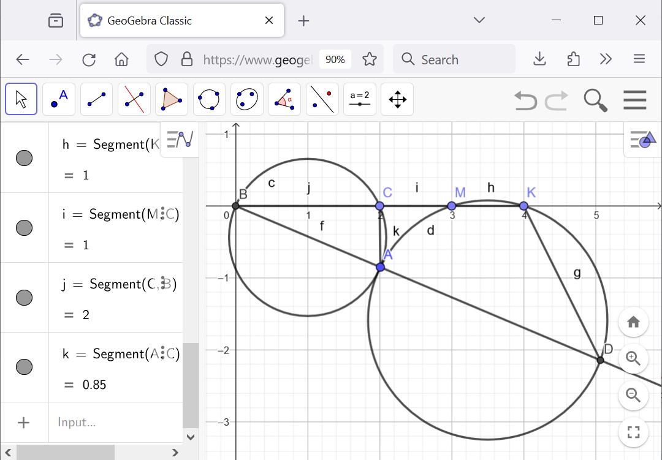This screenshot has width=662, height=460.
Task: Undo the last GeoGebra action
Action: [x=526, y=100]
